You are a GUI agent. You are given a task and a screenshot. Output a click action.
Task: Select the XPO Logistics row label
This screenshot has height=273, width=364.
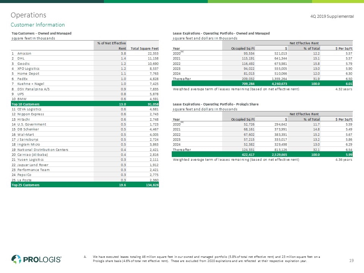click(x=28, y=69)
